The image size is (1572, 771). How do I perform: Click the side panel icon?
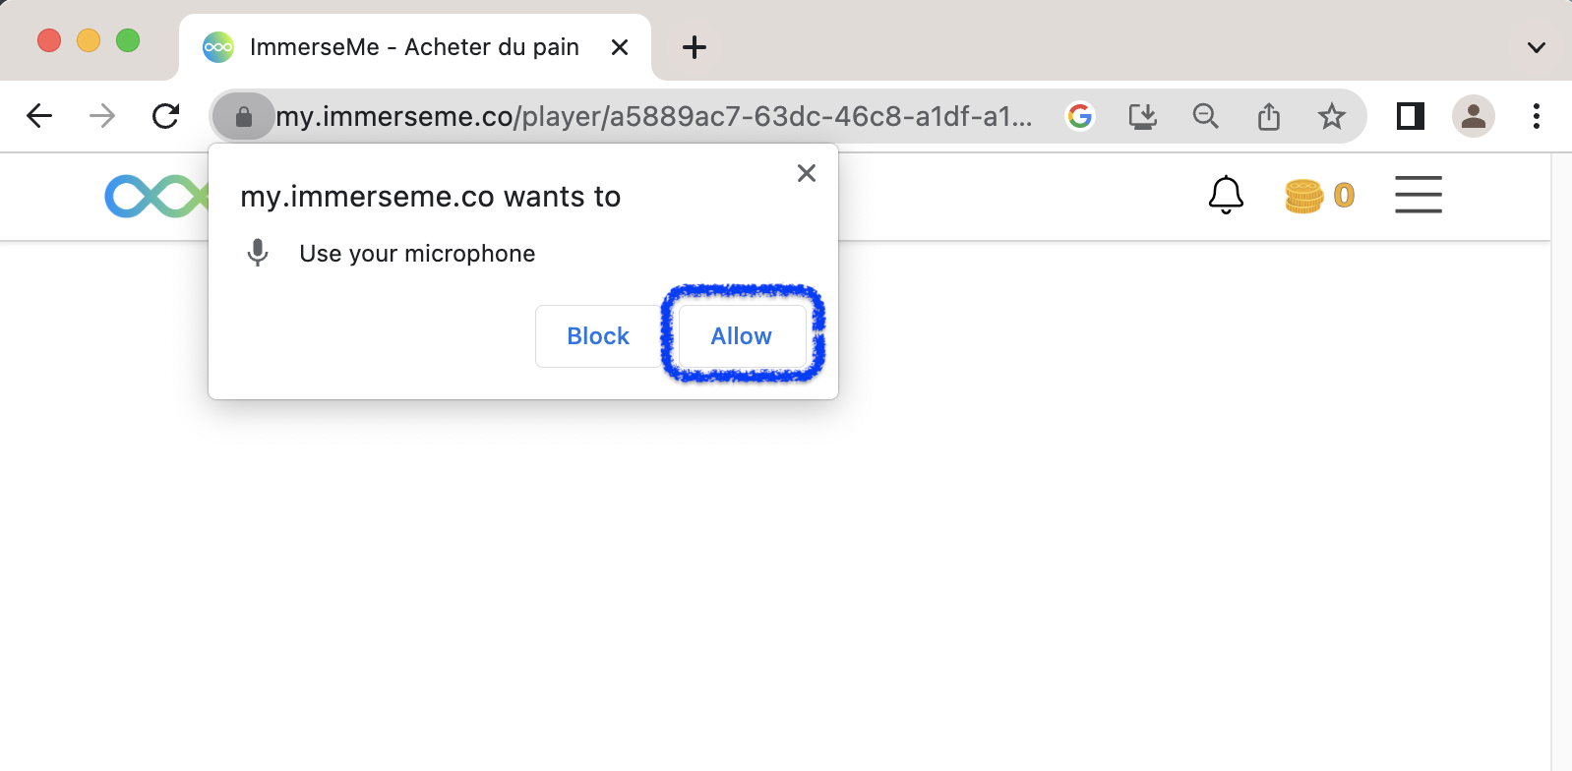1410,116
